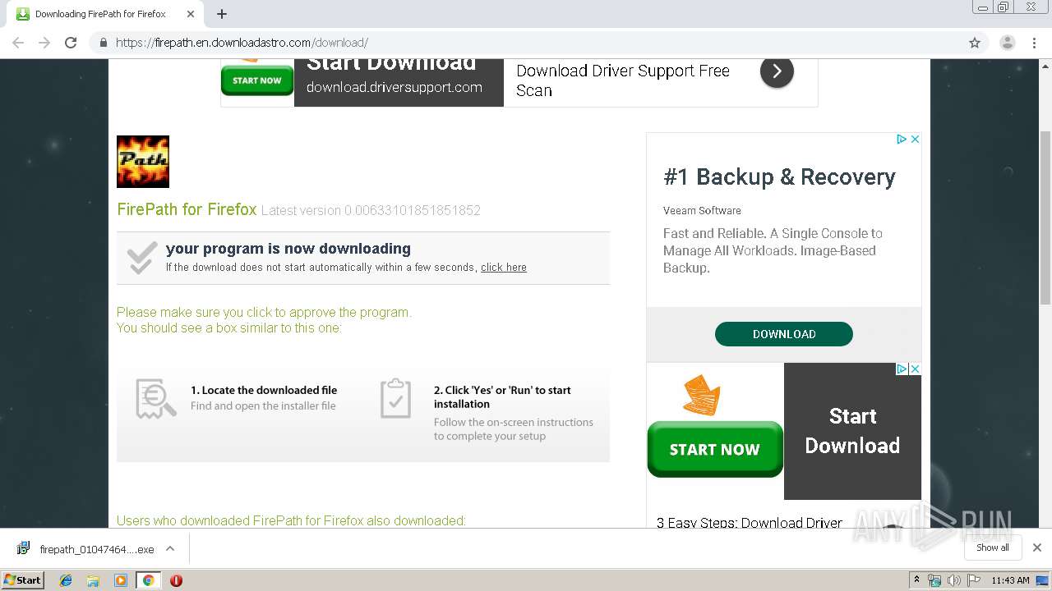Click the Action Center flag icon
Image resolution: width=1052 pixels, height=591 pixels.
(972, 580)
